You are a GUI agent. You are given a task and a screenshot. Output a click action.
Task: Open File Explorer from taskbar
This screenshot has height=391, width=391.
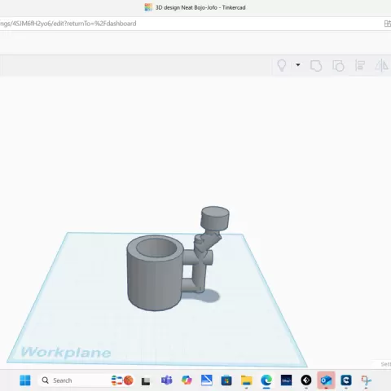(x=247, y=380)
